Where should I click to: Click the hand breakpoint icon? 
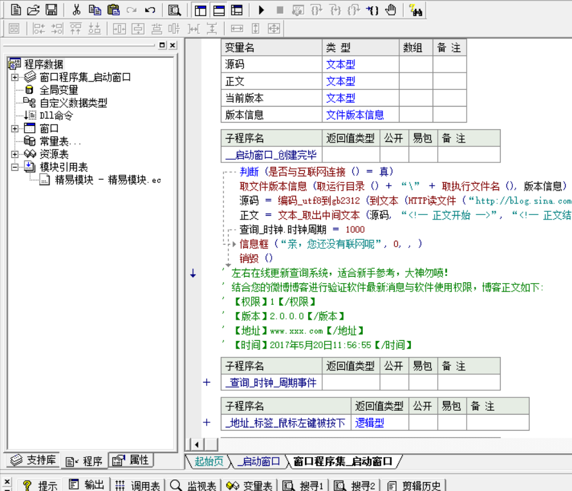point(391,10)
